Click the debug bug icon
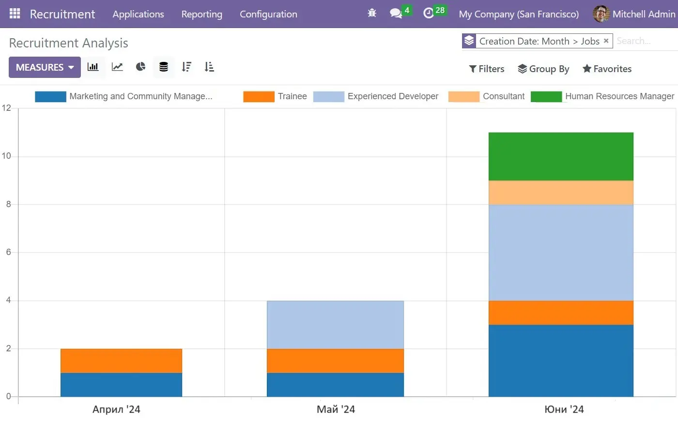 pyautogui.click(x=372, y=14)
